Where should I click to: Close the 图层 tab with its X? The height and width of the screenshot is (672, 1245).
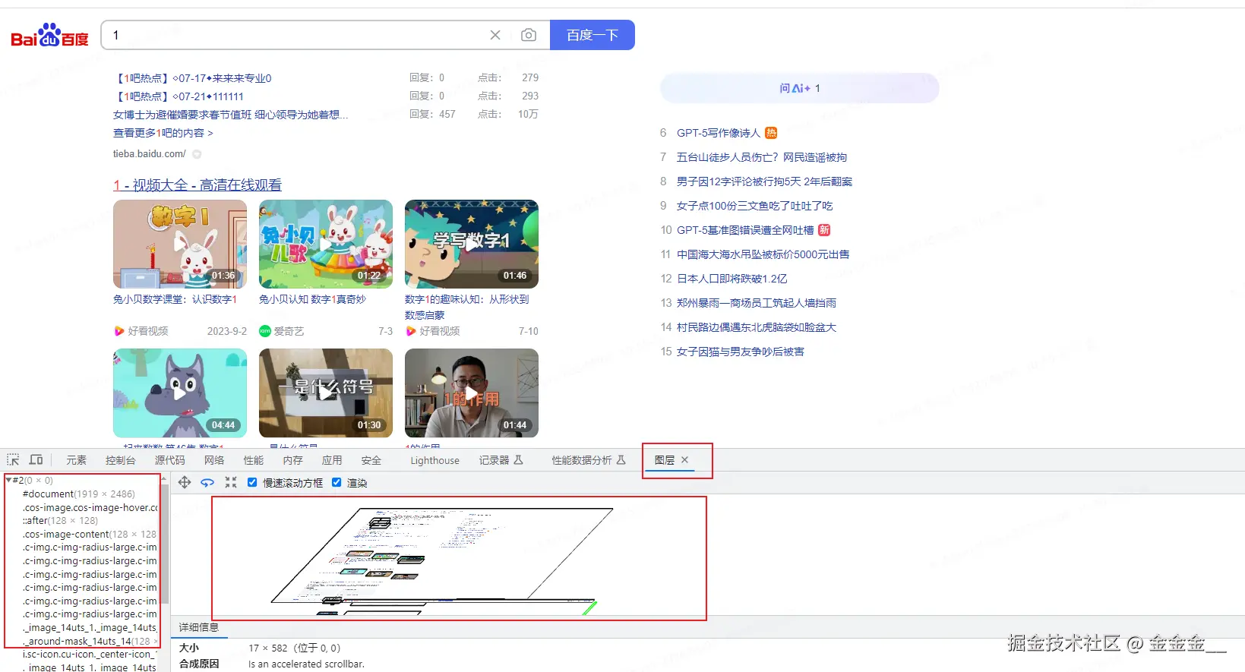pos(684,459)
